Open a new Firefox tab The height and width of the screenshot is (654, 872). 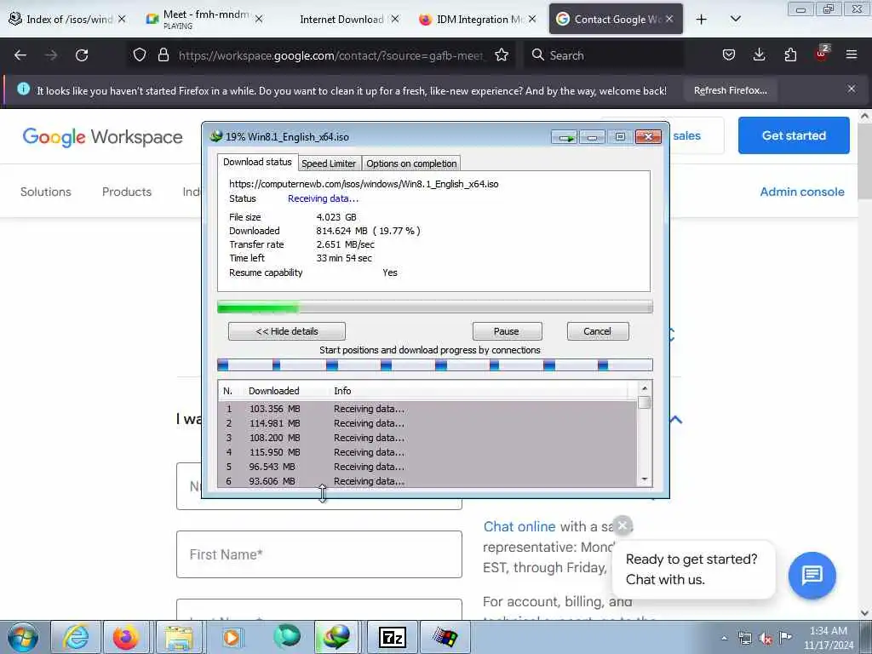702,20
